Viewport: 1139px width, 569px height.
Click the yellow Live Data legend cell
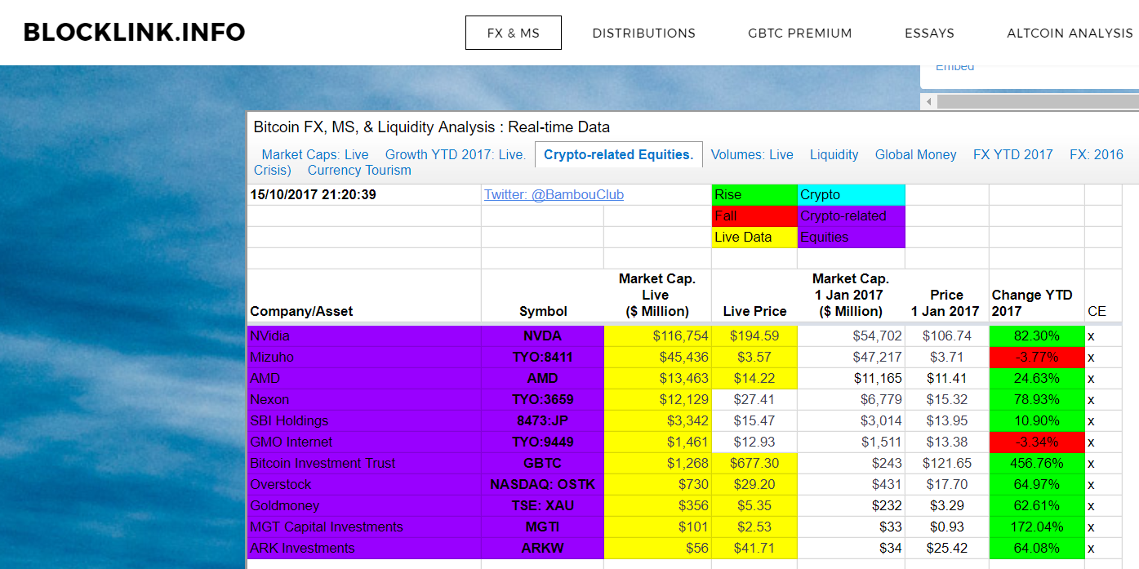click(x=754, y=237)
